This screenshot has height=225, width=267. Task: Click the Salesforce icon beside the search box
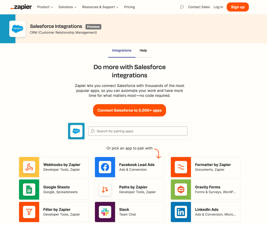(76, 131)
